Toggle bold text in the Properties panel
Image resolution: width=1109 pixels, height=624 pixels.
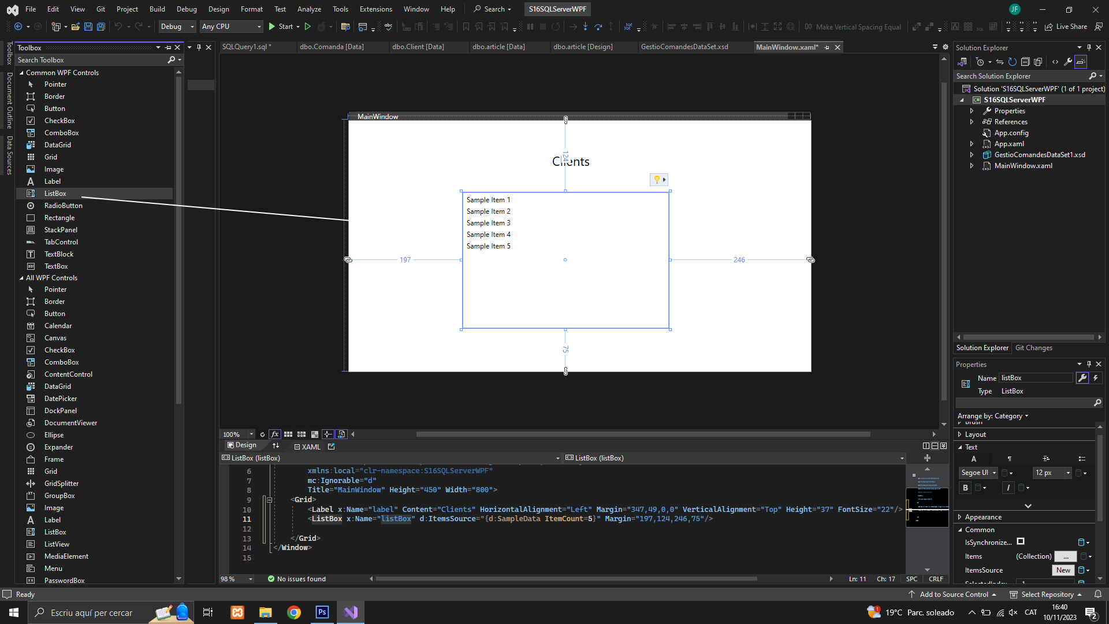click(x=965, y=488)
